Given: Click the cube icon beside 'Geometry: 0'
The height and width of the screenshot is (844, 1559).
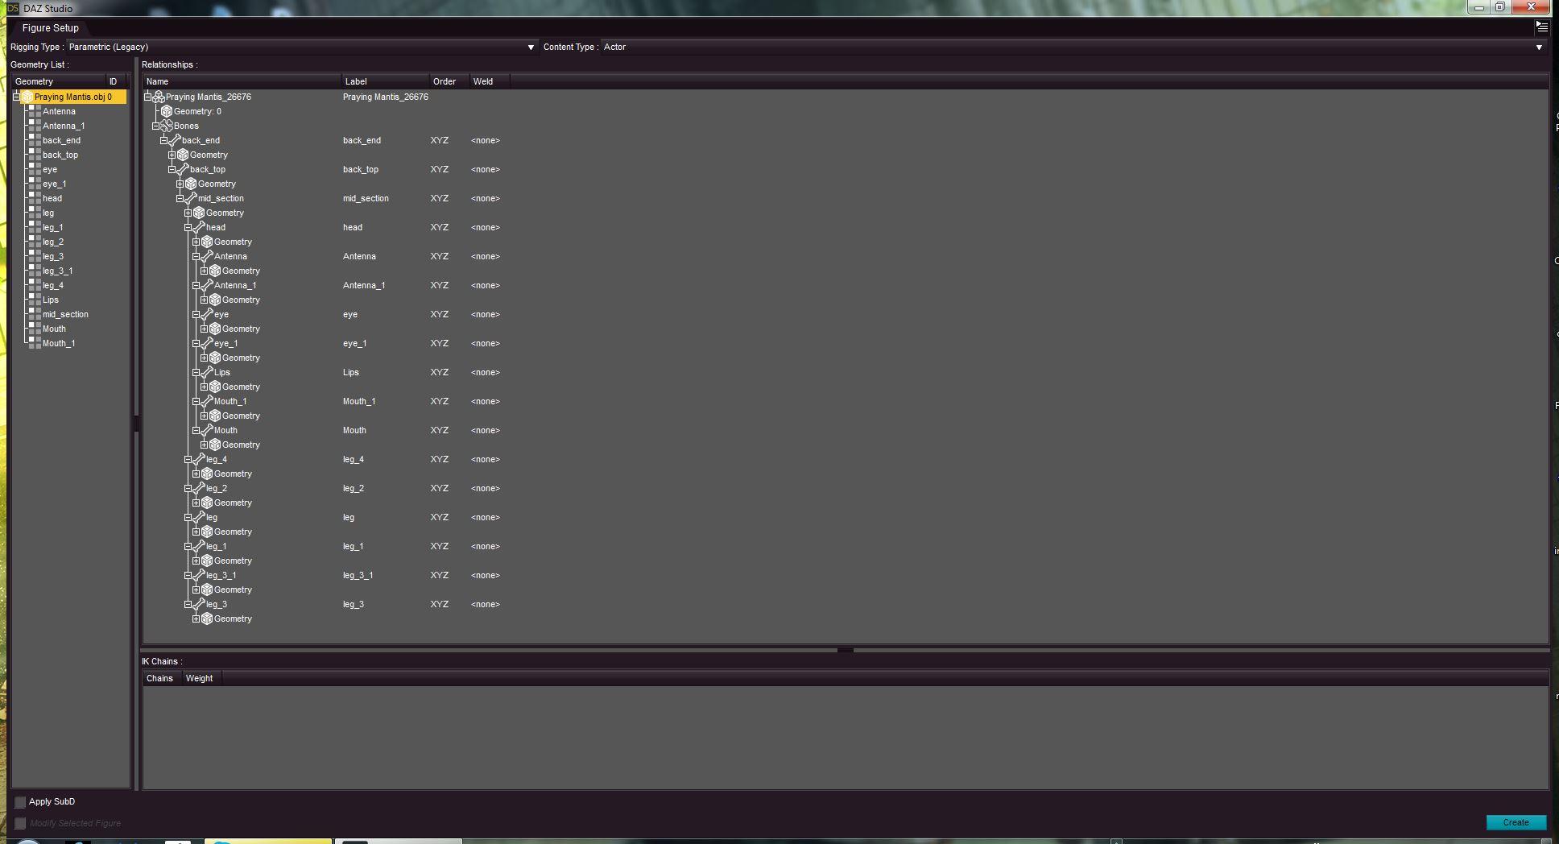Looking at the screenshot, I should (167, 111).
